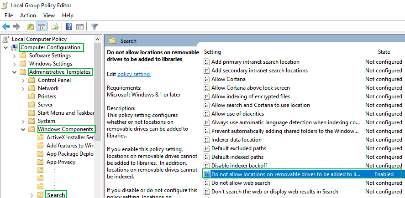The height and width of the screenshot is (198, 405).
Task: Open the Action menu
Action: pos(28,15)
